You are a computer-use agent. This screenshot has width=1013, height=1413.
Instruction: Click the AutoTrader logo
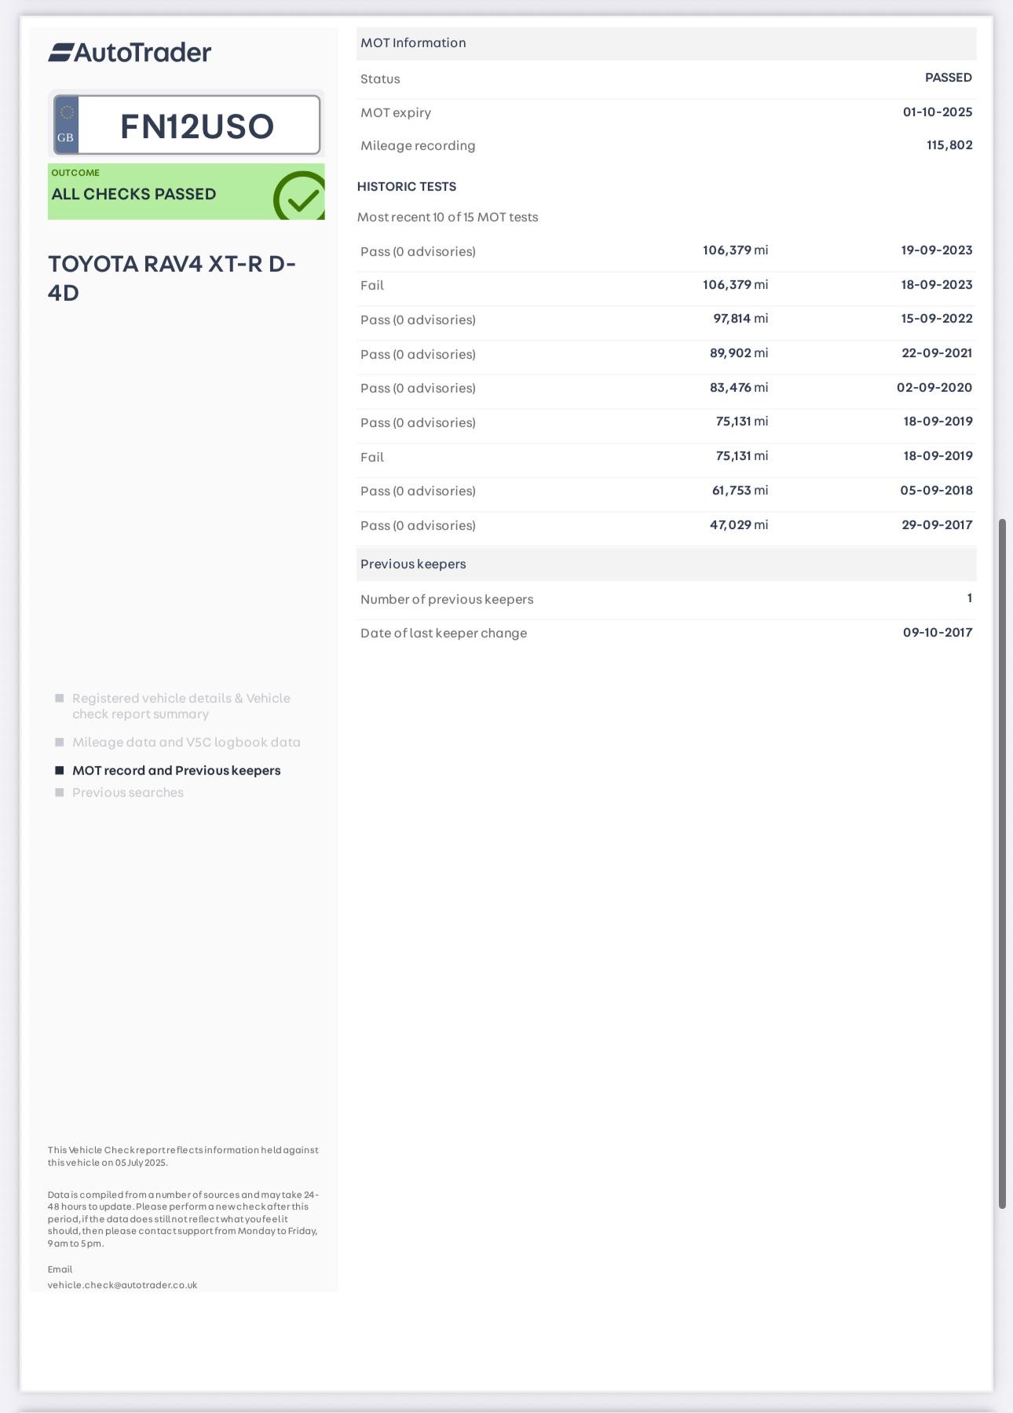coord(130,53)
